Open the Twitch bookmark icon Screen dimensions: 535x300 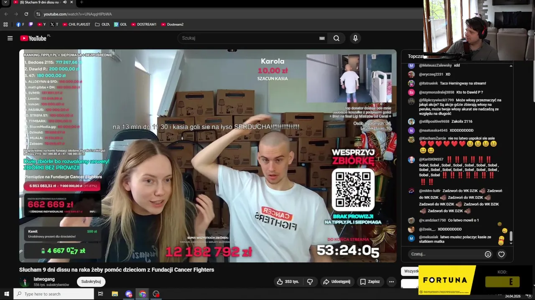point(31,25)
